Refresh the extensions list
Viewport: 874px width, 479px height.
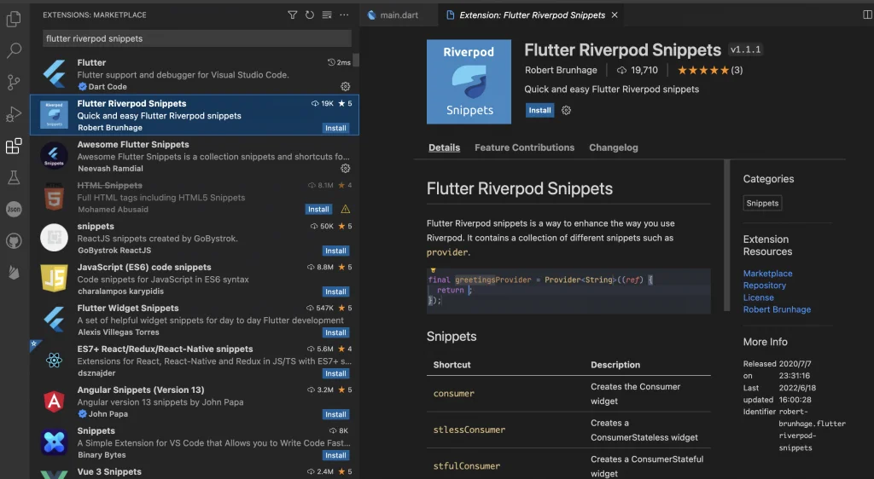tap(309, 15)
